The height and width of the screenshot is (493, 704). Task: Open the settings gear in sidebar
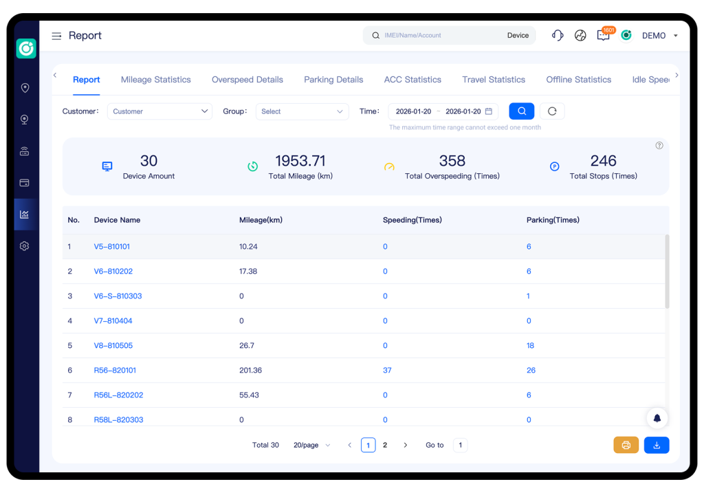(x=25, y=246)
